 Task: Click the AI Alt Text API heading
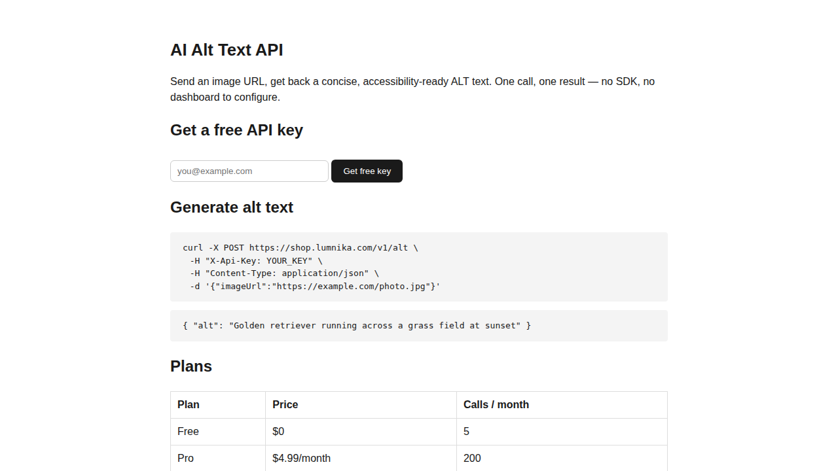[x=227, y=50]
